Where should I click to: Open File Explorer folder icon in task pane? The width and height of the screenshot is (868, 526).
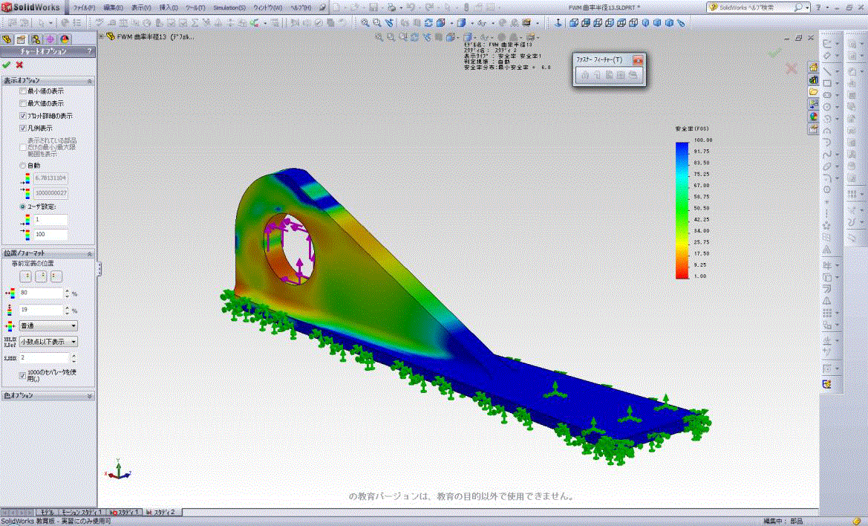[x=813, y=91]
